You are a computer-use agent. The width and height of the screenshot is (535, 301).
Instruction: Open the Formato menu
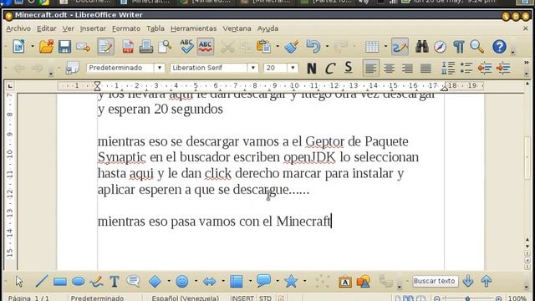[126, 28]
